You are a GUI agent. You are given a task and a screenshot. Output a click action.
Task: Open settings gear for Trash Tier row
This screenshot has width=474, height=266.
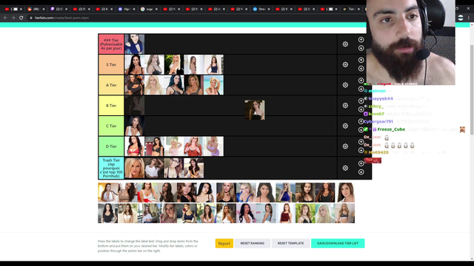coord(345,168)
